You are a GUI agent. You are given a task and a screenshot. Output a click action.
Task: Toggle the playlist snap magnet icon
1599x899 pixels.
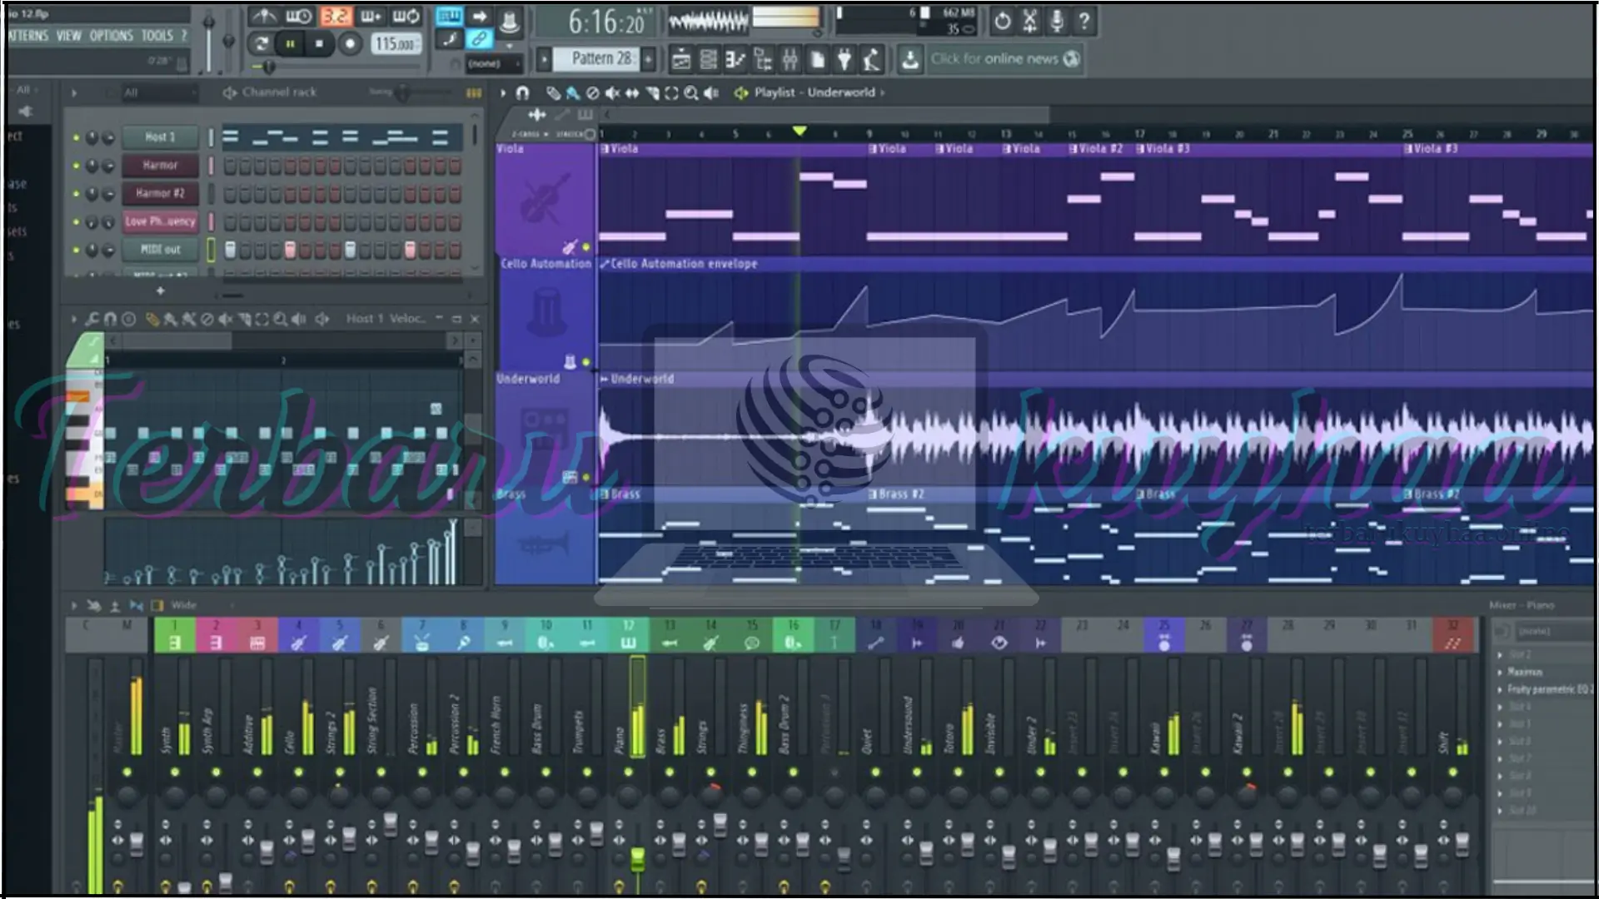pos(522,92)
